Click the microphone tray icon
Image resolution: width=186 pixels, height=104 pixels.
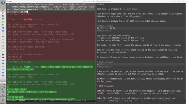coord(2,87)
